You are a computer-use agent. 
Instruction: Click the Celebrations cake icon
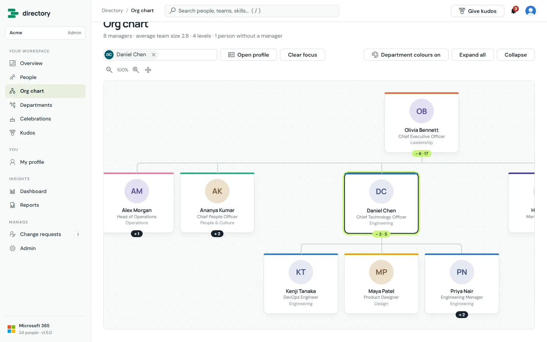[x=13, y=119]
